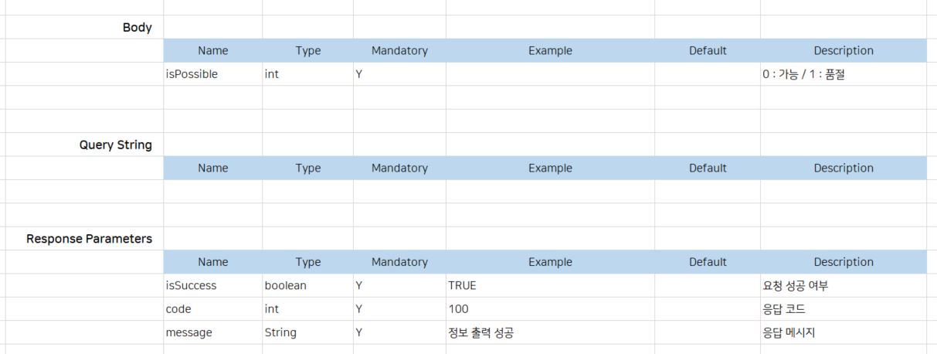Select the code name cell

pos(178,309)
